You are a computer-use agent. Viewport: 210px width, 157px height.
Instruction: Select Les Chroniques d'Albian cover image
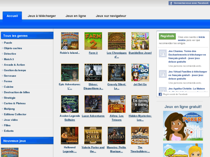point(117,41)
